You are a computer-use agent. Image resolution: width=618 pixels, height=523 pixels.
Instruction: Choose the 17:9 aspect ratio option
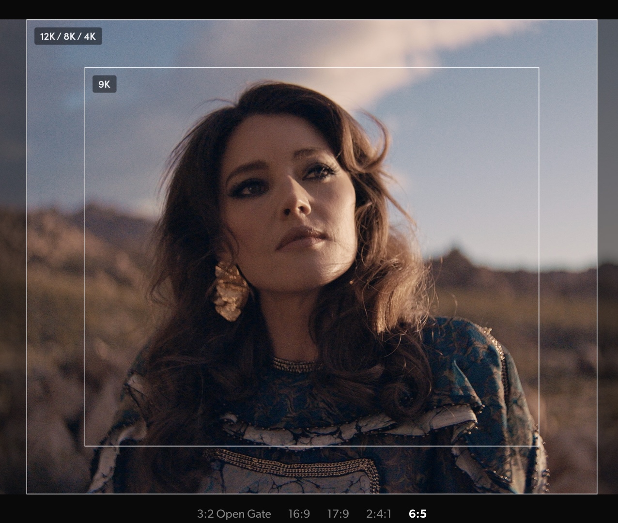coord(338,514)
